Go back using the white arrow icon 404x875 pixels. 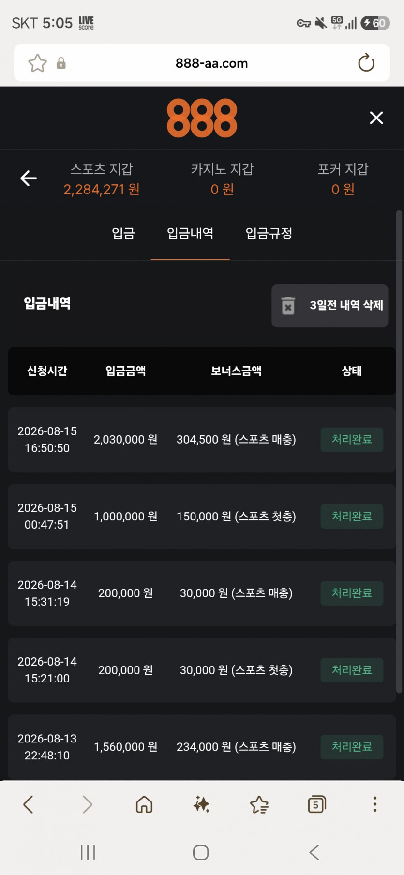(x=29, y=178)
